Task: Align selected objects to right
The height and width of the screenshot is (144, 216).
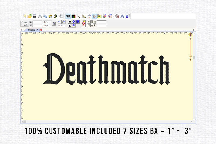Action: 95,22
